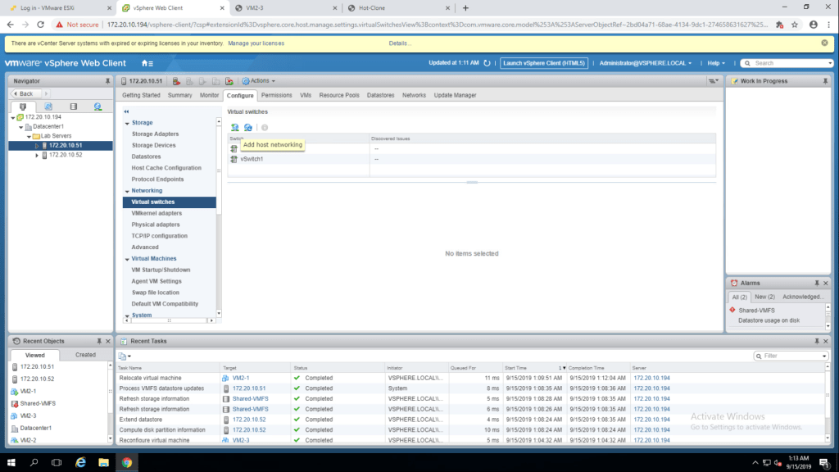This screenshot has width=839, height=472.
Task: Open the Created tab in Recent Objects
Action: tap(85, 355)
